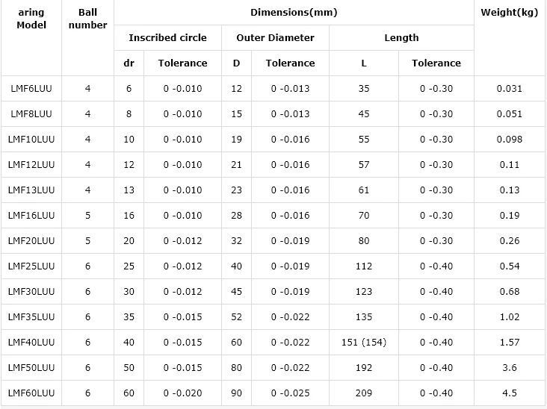
Task: Select the LMF8LUU model name
Action: tap(31, 114)
